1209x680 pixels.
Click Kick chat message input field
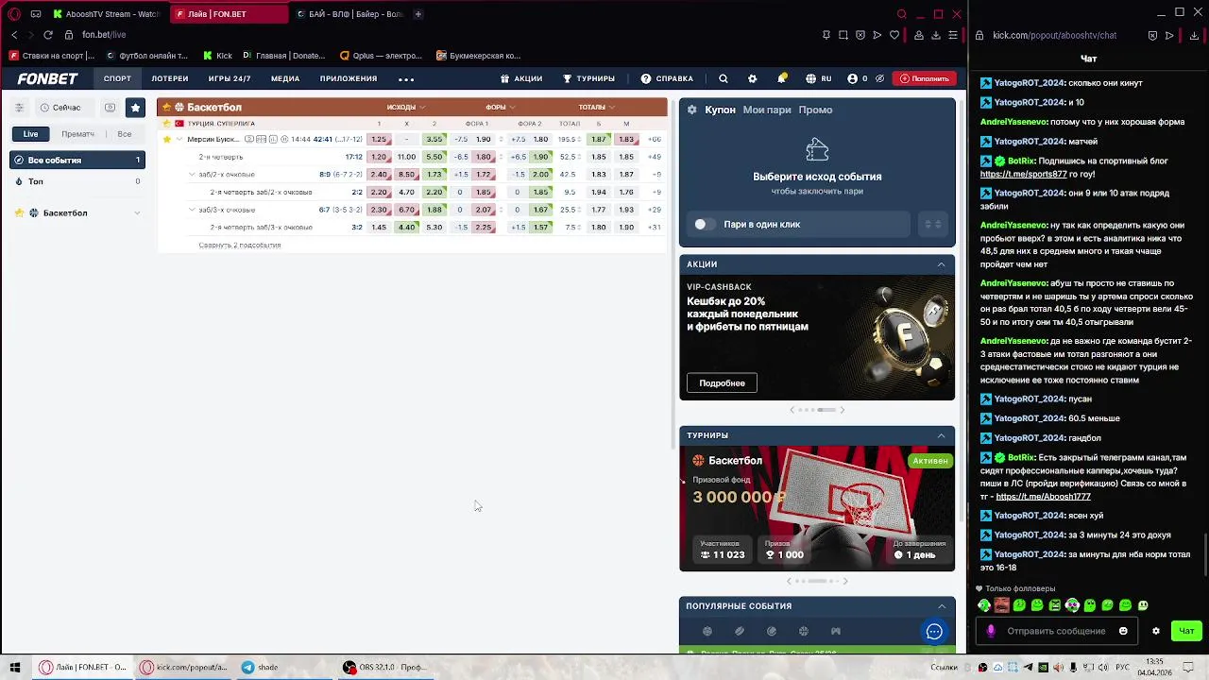pos(1056,631)
